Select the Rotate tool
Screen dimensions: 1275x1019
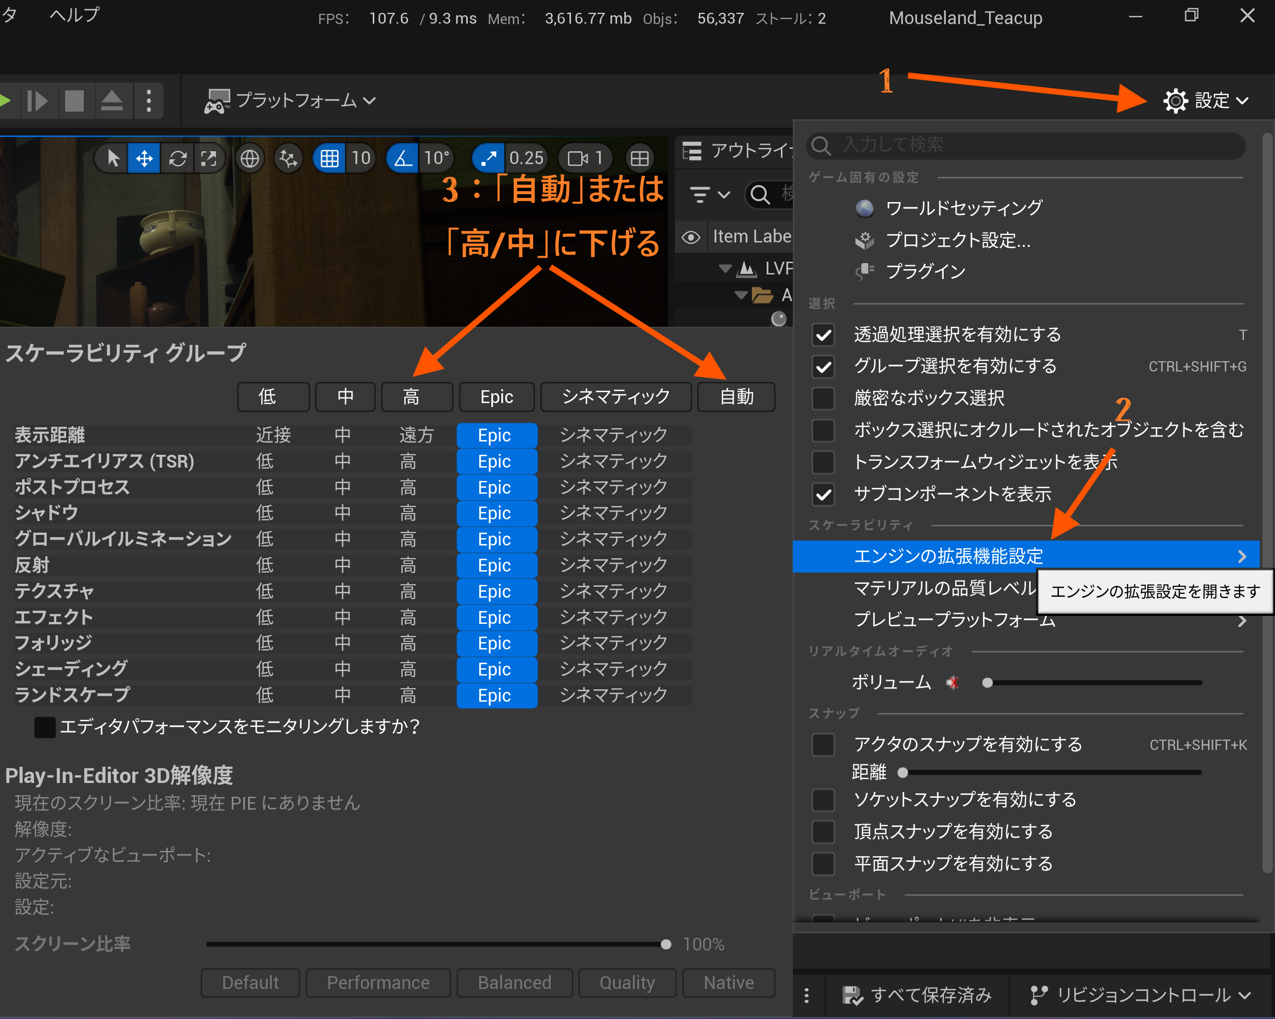tap(177, 158)
